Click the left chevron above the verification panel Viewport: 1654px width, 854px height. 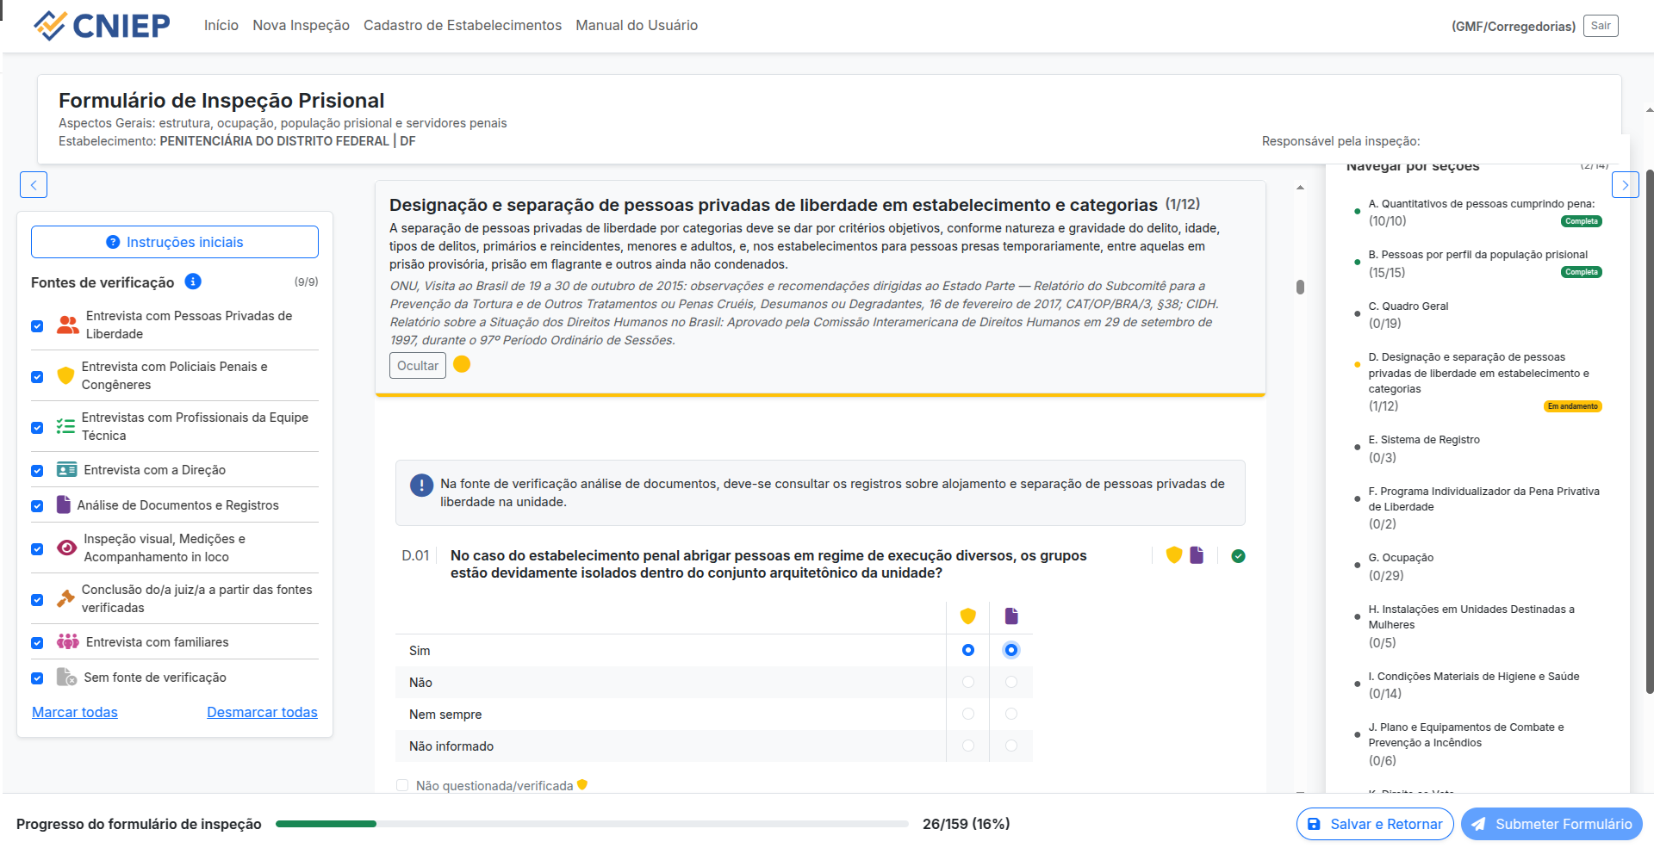click(33, 184)
